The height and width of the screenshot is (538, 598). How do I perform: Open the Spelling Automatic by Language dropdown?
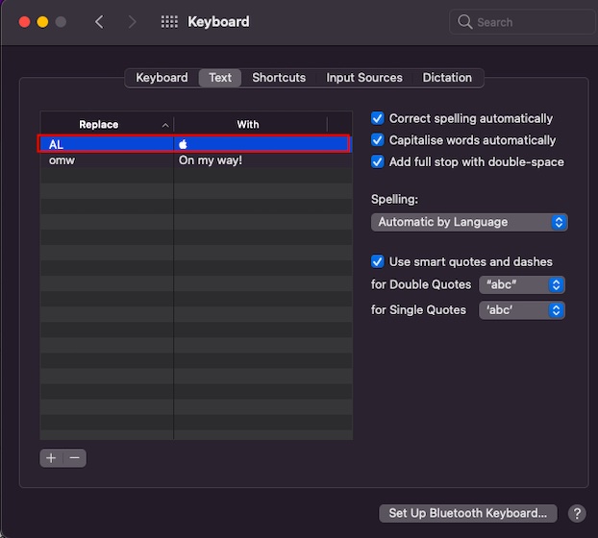click(469, 222)
